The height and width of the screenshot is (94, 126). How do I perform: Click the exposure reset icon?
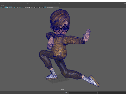[x=34, y=8]
